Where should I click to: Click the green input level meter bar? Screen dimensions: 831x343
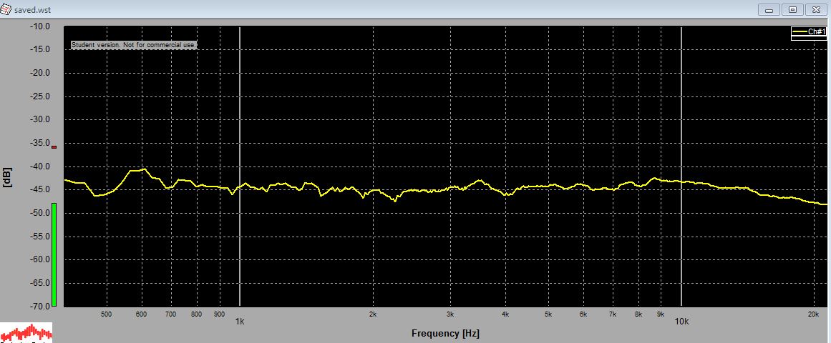(x=54, y=254)
